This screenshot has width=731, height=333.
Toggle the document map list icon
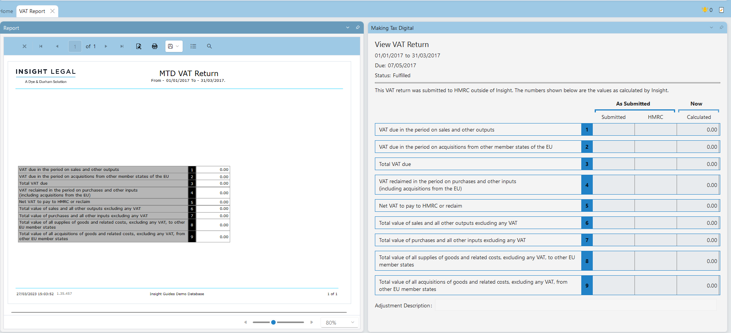click(193, 46)
